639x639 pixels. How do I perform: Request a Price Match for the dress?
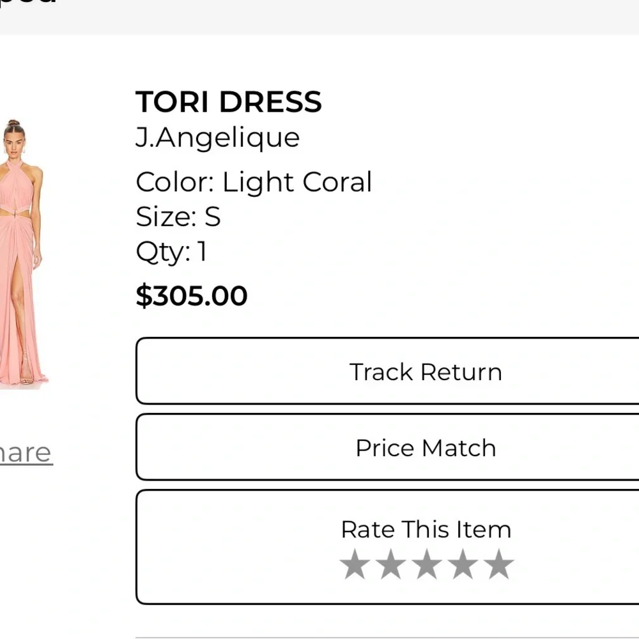tap(425, 447)
